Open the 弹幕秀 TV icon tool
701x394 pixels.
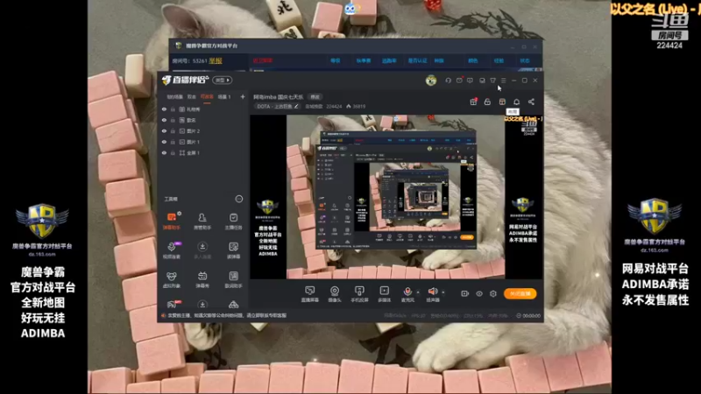(202, 279)
